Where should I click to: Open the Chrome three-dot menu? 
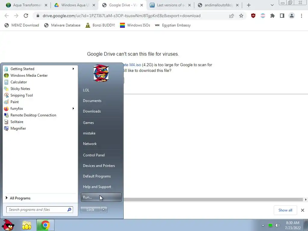(301, 16)
